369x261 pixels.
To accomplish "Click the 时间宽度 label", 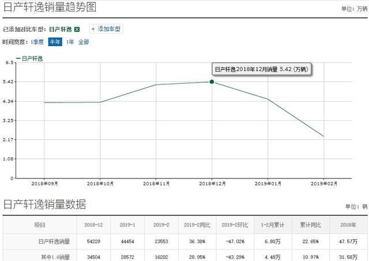I will point(15,42).
